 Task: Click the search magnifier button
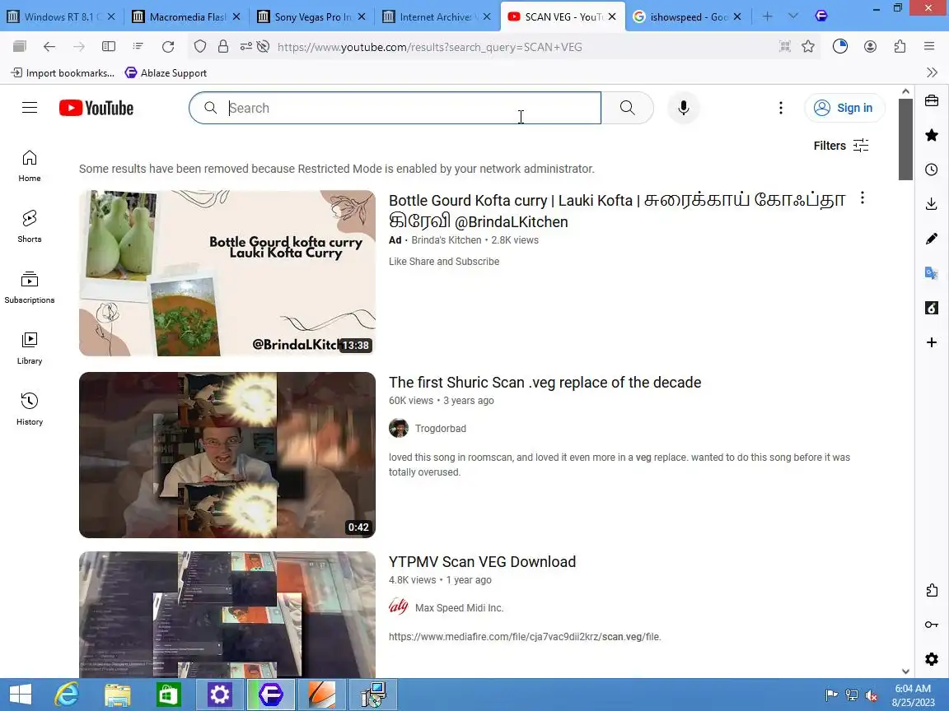pyautogui.click(x=628, y=108)
